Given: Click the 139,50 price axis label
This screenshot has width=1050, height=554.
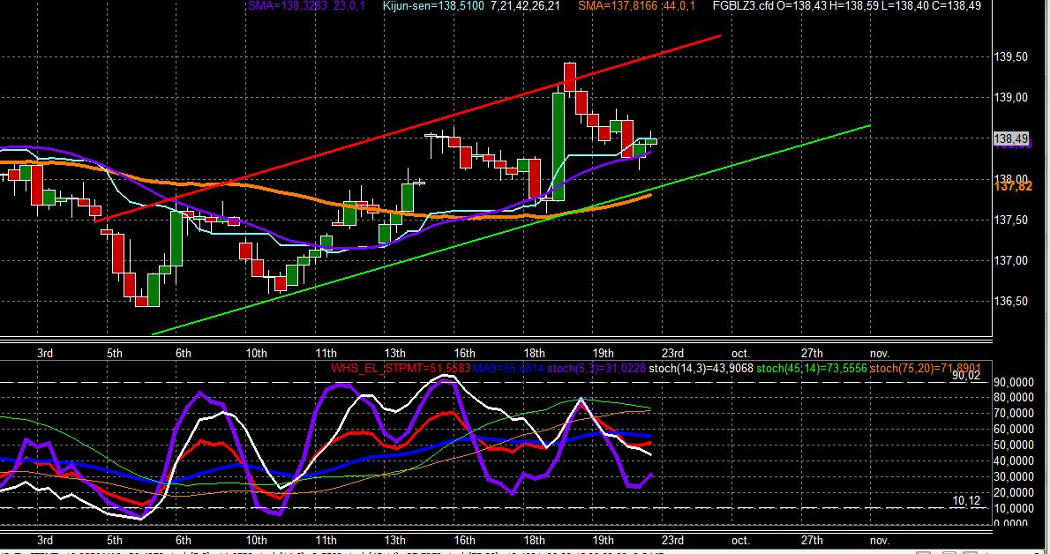Looking at the screenshot, I should (x=1011, y=57).
